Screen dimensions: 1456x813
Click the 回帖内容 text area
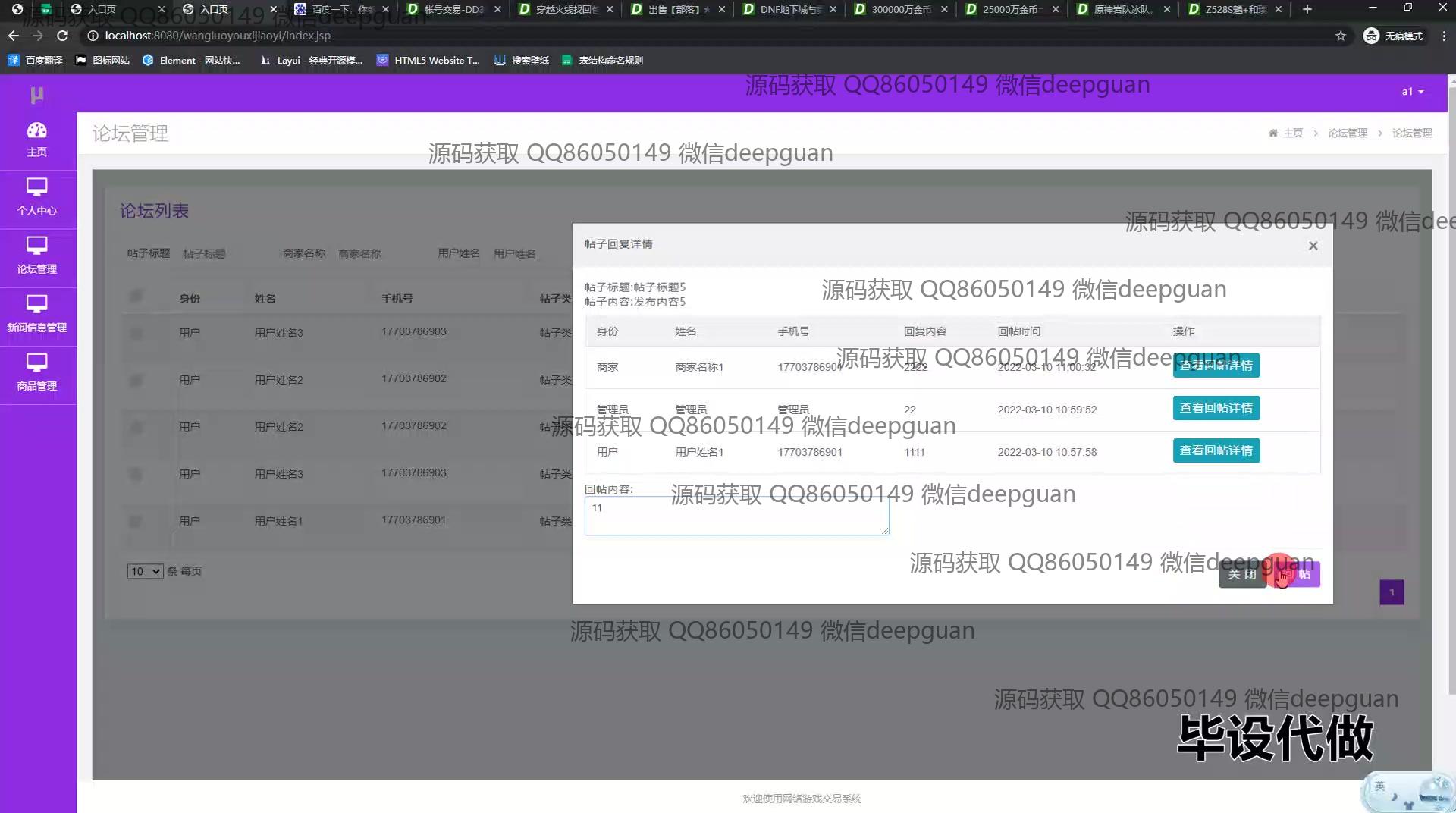pos(736,516)
